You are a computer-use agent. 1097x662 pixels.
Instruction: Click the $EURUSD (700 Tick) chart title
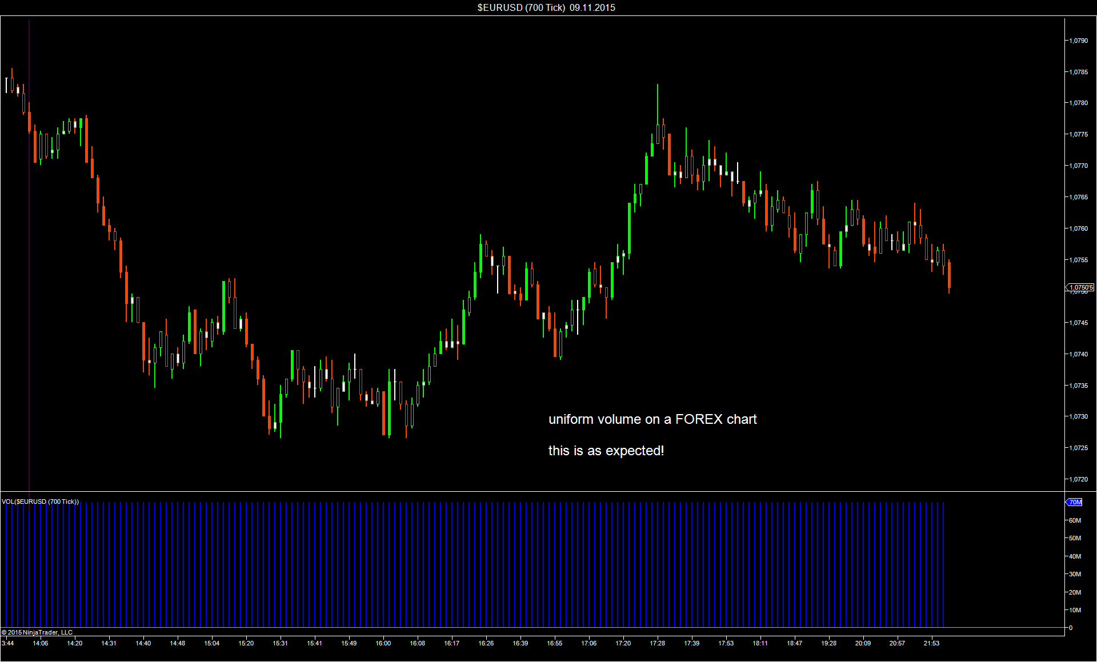546,7
